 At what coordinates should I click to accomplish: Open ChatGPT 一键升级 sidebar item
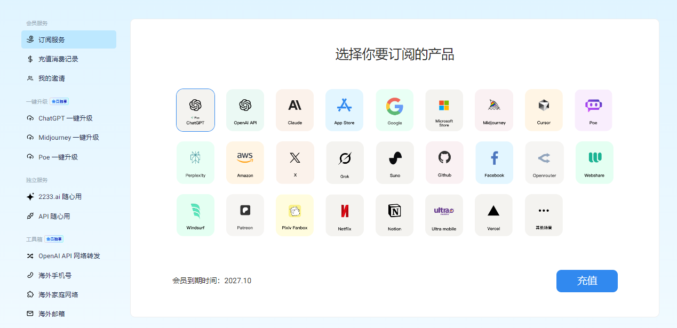69,118
